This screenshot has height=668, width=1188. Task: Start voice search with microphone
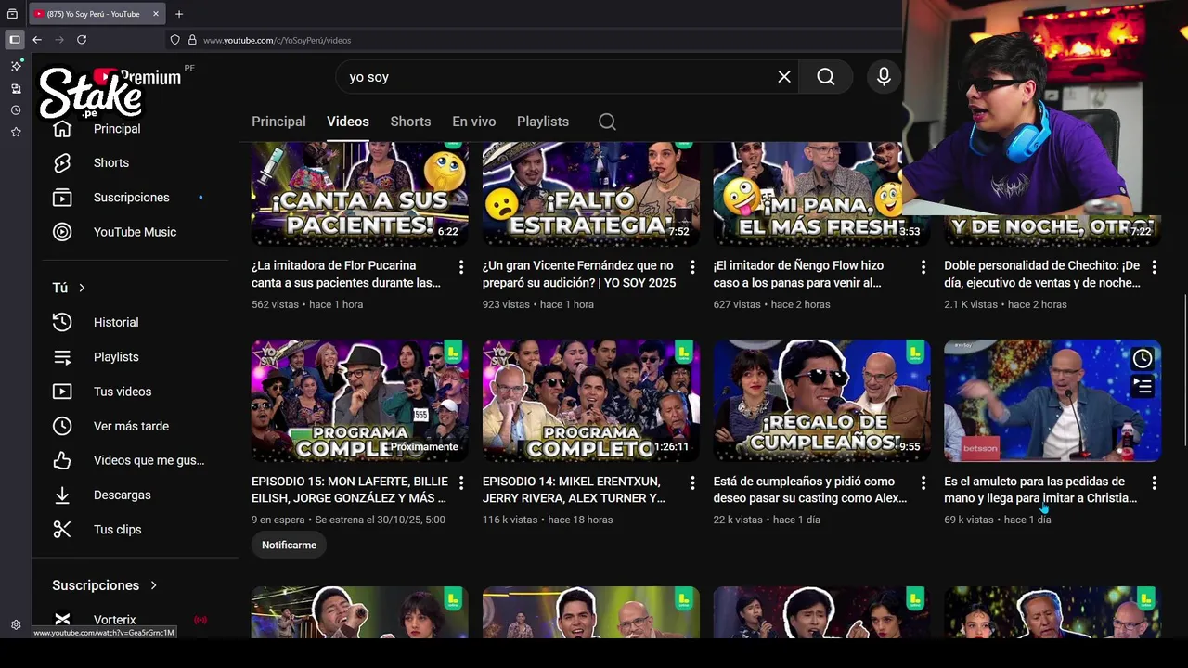click(x=884, y=77)
